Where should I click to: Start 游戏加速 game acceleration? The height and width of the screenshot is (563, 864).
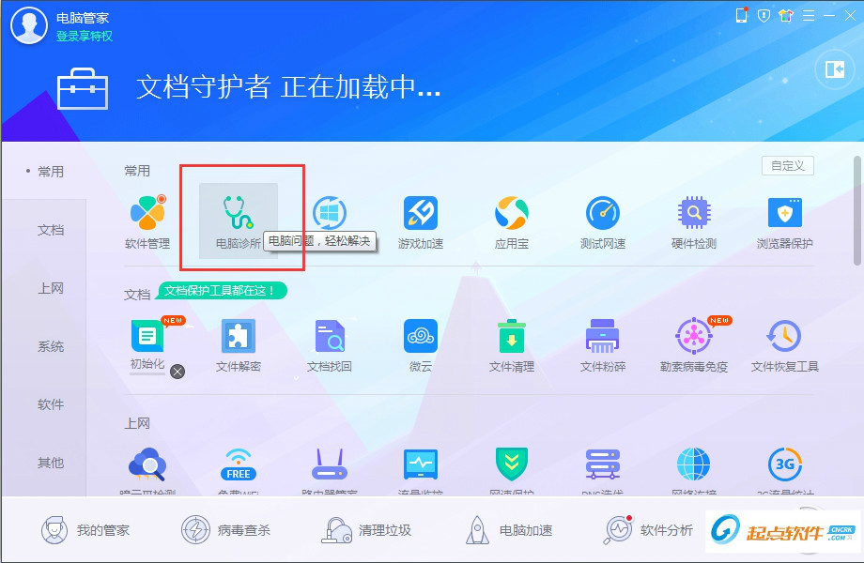coord(421,221)
